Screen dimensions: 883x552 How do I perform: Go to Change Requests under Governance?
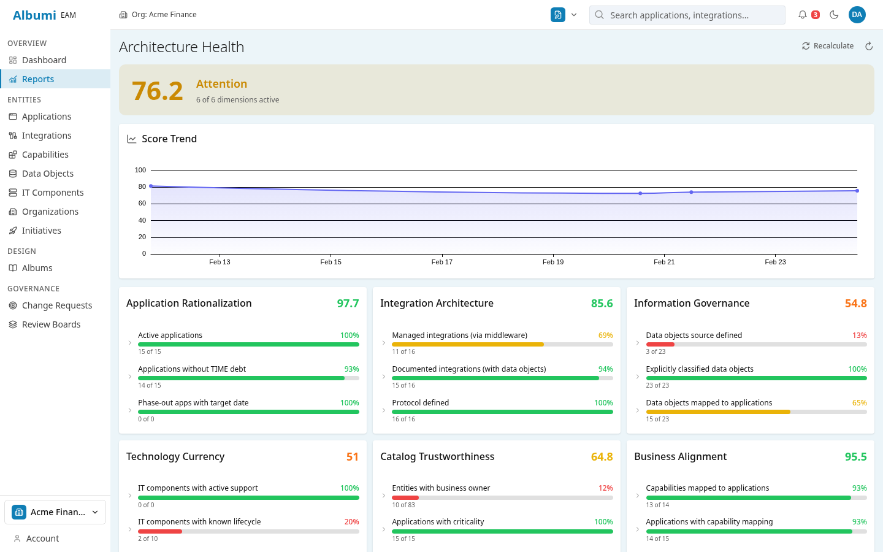57,305
